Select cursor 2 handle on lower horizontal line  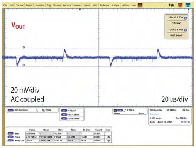[x=24, y=65]
